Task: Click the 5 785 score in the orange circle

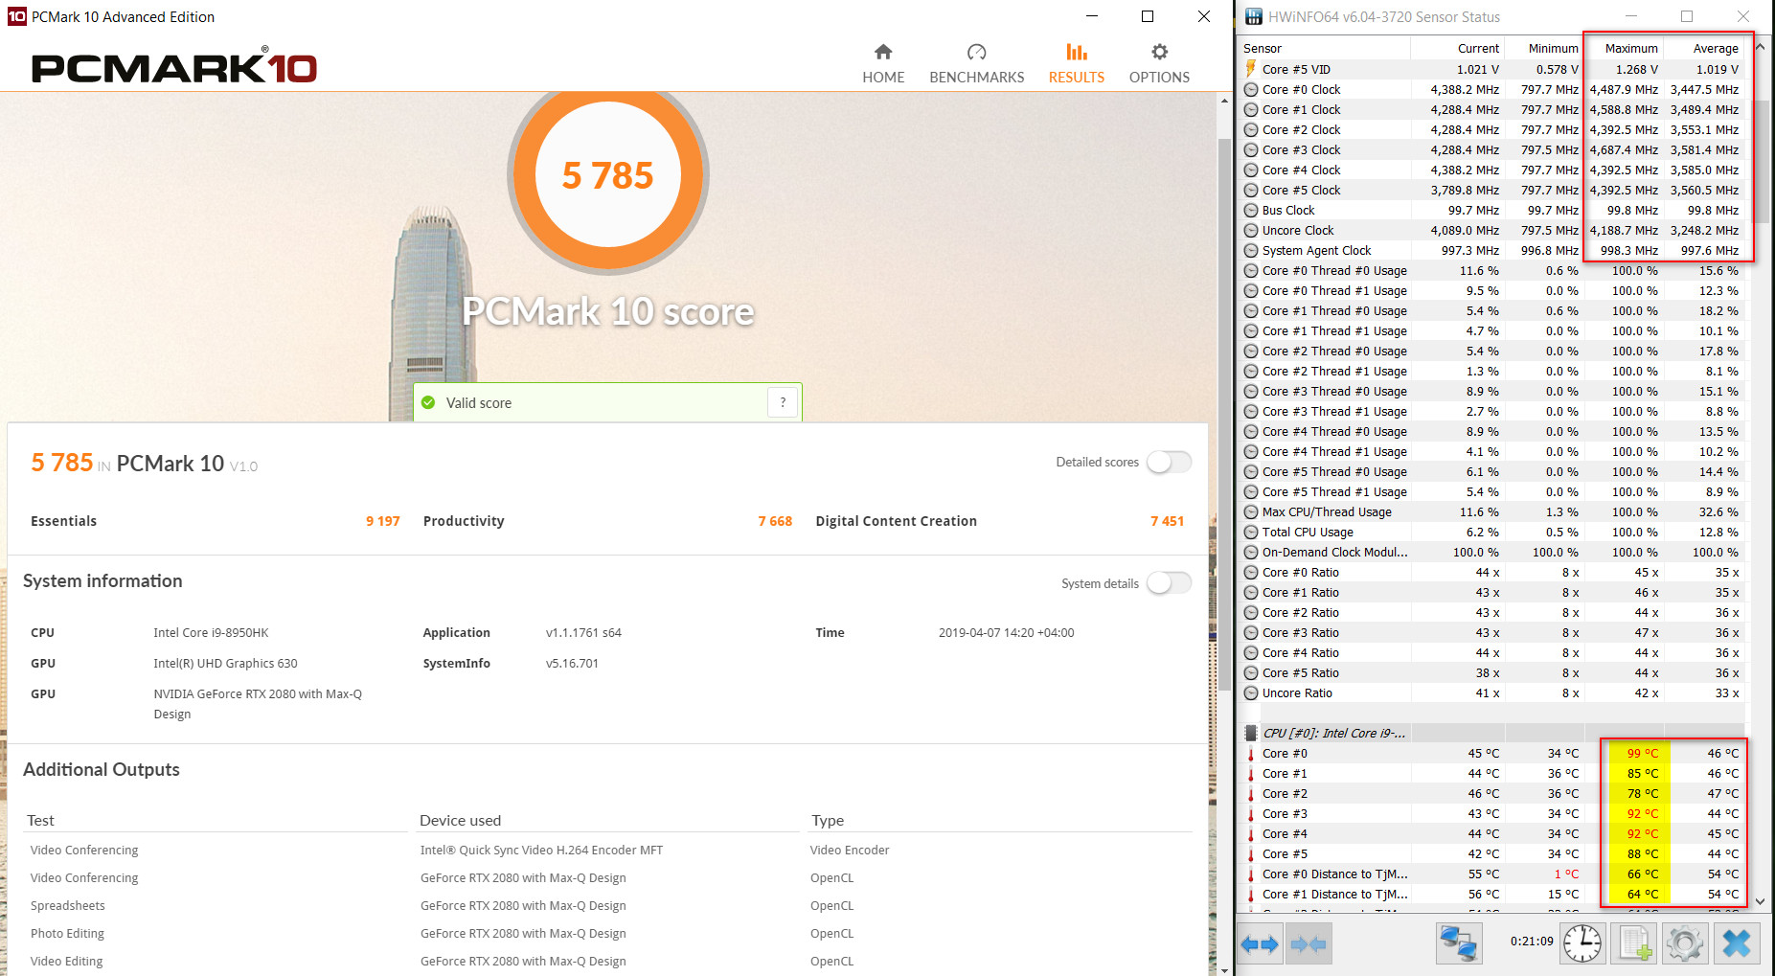Action: click(607, 175)
